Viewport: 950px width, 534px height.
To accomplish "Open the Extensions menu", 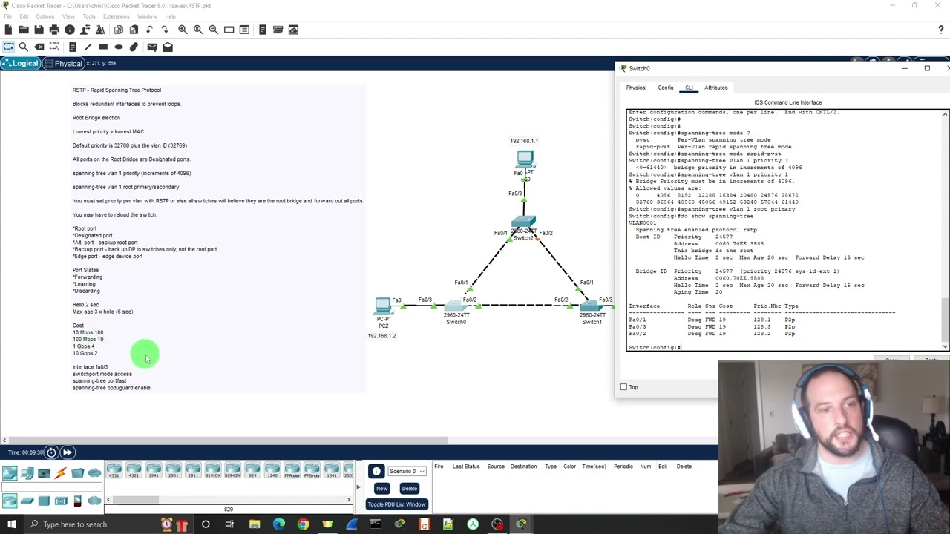I will coord(116,16).
